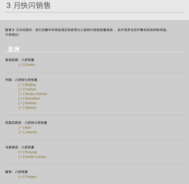Expand the [+] next to Sanya, Hainan

pyautogui.click(x=21, y=94)
